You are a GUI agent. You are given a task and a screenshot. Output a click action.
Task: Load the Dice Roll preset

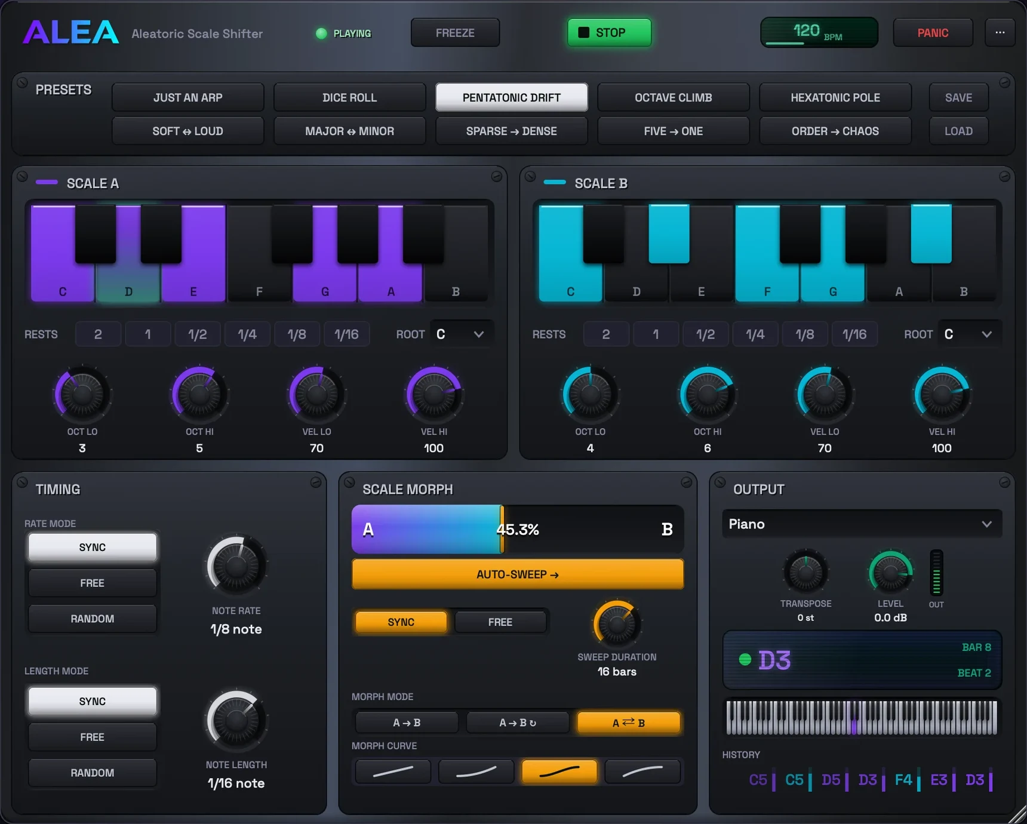pyautogui.click(x=350, y=97)
